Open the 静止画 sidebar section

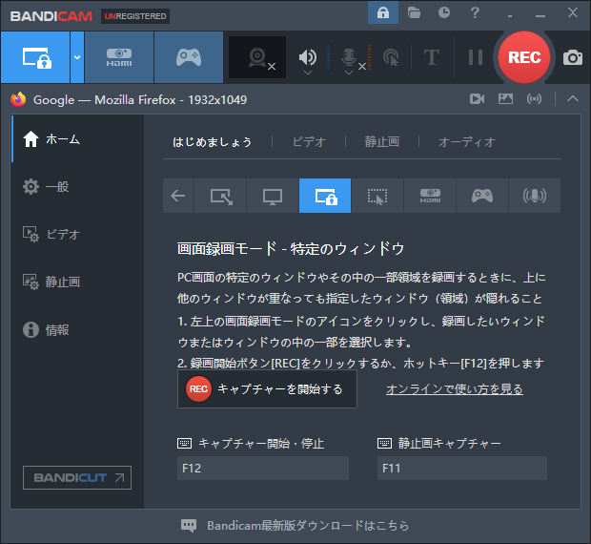tap(77, 282)
